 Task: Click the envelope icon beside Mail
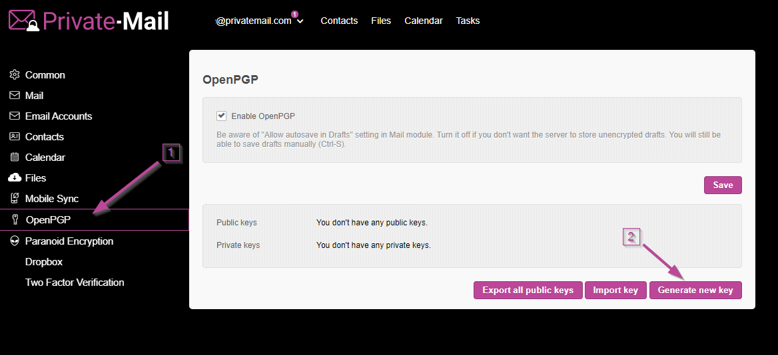(15, 96)
